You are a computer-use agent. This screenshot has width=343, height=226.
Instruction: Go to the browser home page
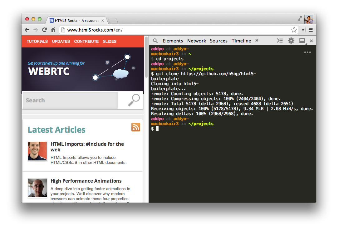pos(53,30)
